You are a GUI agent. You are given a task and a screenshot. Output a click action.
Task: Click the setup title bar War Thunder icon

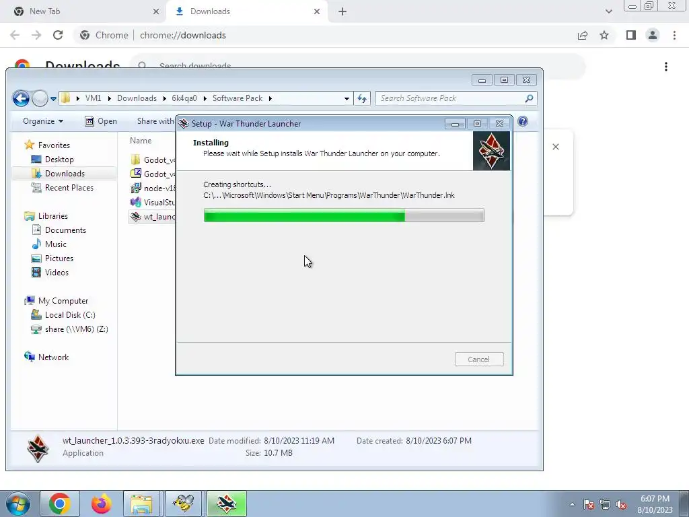(184, 124)
